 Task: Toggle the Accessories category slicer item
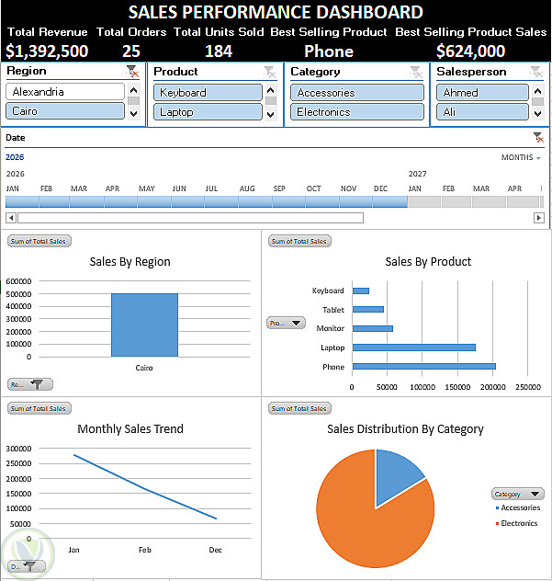(x=357, y=93)
